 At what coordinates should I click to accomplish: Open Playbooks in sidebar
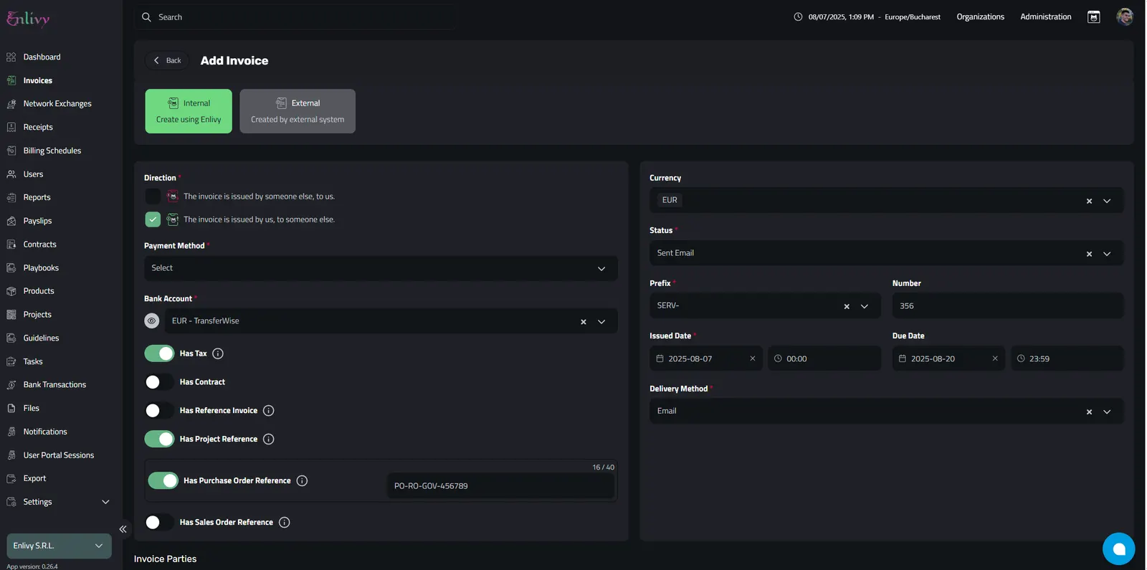pyautogui.click(x=41, y=268)
